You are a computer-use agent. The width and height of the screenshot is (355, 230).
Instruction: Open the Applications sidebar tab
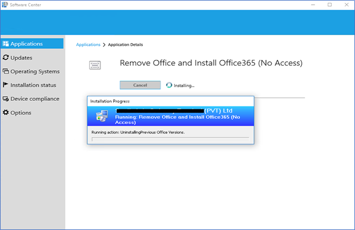[x=32, y=44]
